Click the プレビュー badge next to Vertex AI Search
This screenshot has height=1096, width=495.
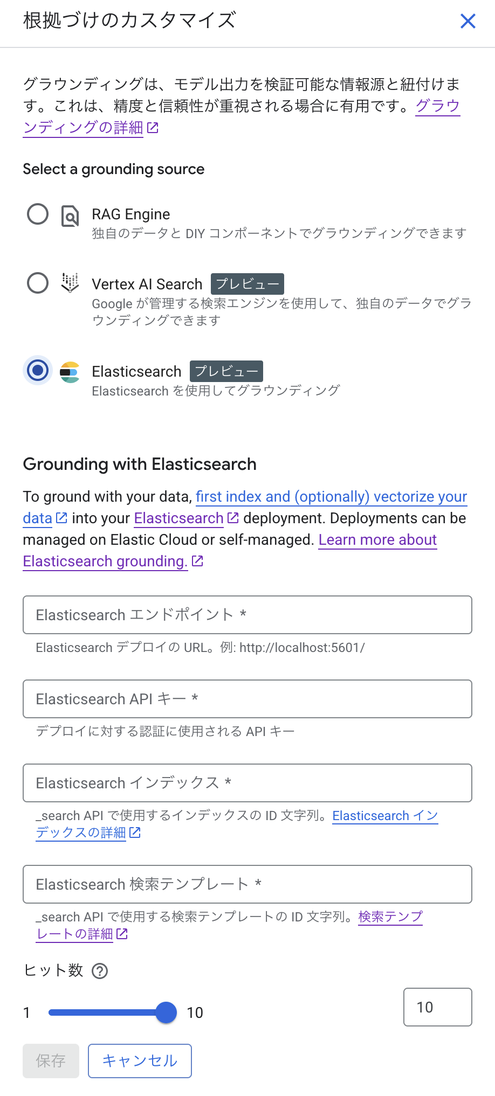pyautogui.click(x=247, y=284)
